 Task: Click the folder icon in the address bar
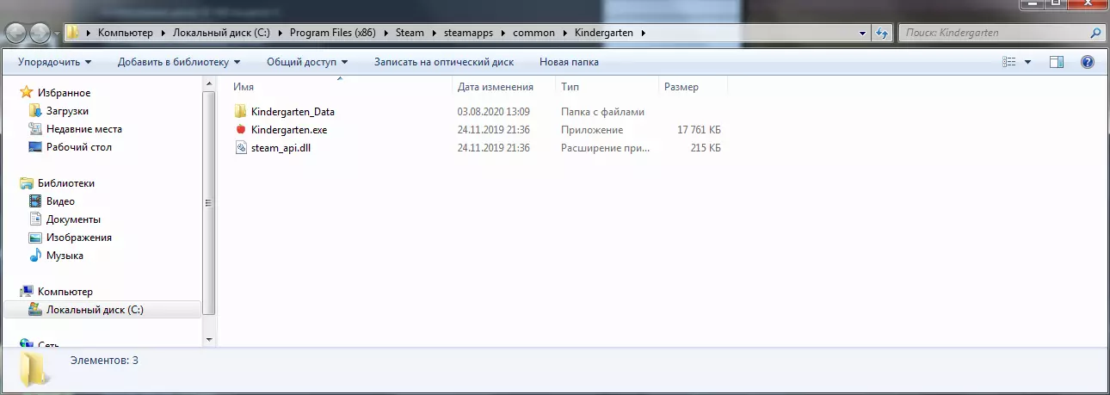point(74,33)
